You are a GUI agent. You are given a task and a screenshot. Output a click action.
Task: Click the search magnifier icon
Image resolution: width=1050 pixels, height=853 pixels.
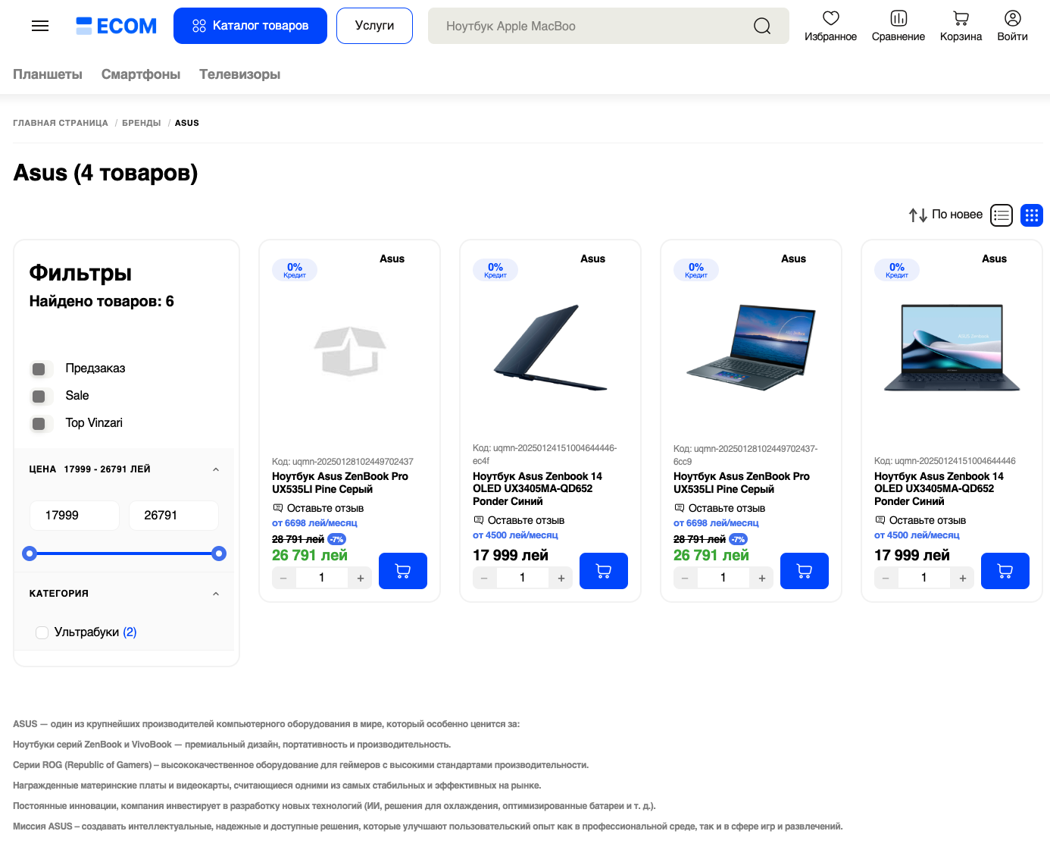point(762,26)
